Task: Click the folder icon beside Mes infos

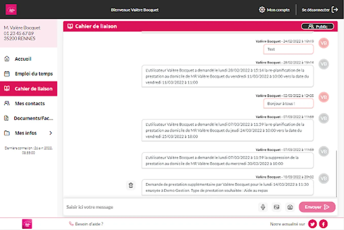Action: click(7, 133)
